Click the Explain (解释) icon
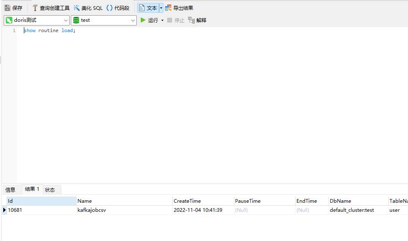The image size is (408, 241). [191, 20]
